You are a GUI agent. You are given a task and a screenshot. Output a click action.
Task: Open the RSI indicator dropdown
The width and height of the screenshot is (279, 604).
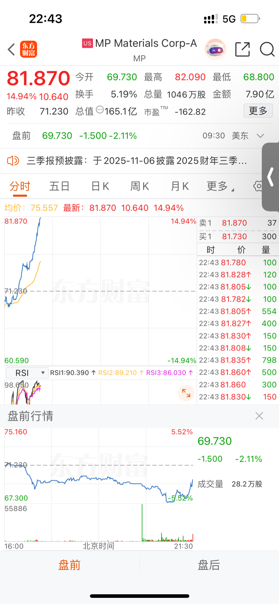pos(27,373)
